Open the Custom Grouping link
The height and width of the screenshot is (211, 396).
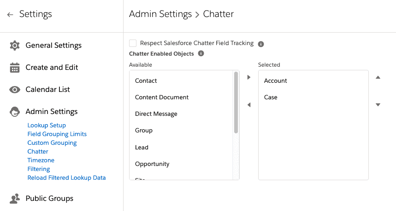click(52, 143)
